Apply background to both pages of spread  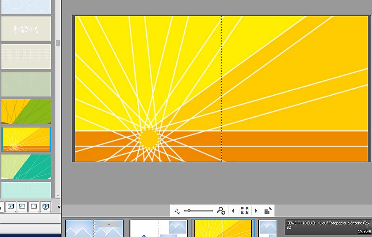click(x=11, y=206)
